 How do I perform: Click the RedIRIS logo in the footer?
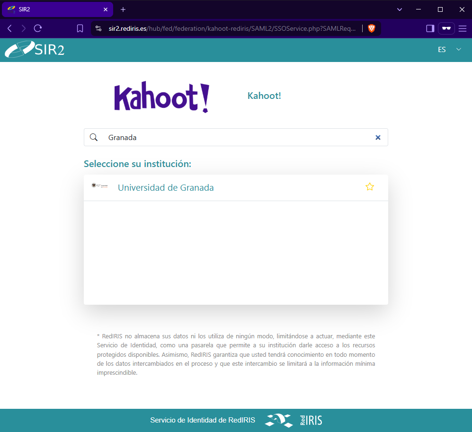tap(294, 420)
